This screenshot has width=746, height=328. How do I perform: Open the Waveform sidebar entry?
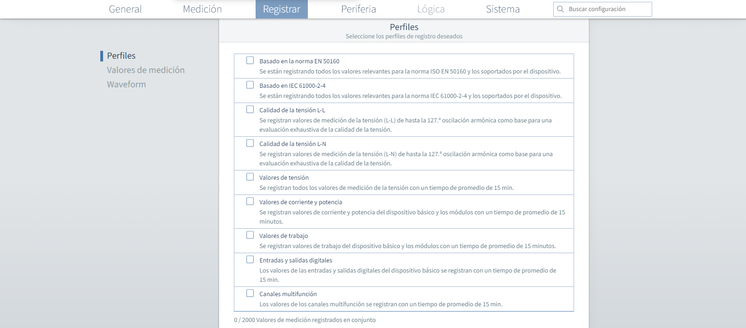126,85
